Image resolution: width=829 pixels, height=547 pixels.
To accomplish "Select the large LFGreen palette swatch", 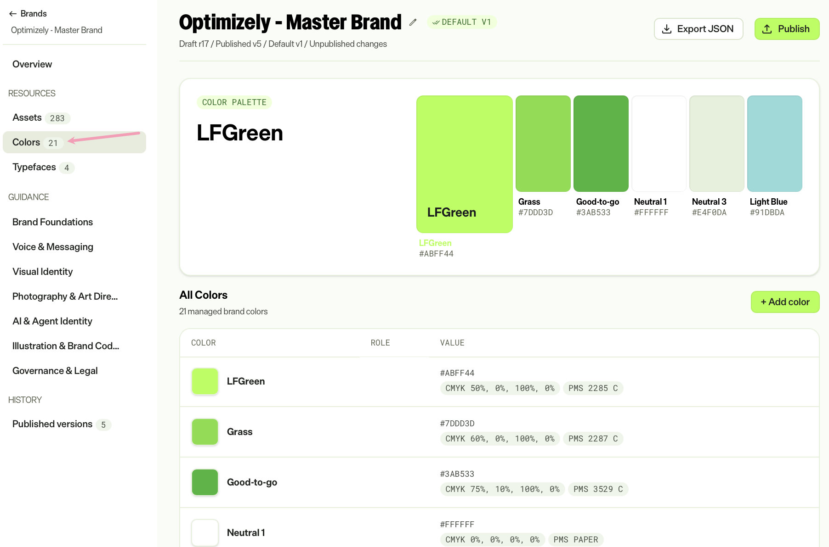I will click(464, 164).
